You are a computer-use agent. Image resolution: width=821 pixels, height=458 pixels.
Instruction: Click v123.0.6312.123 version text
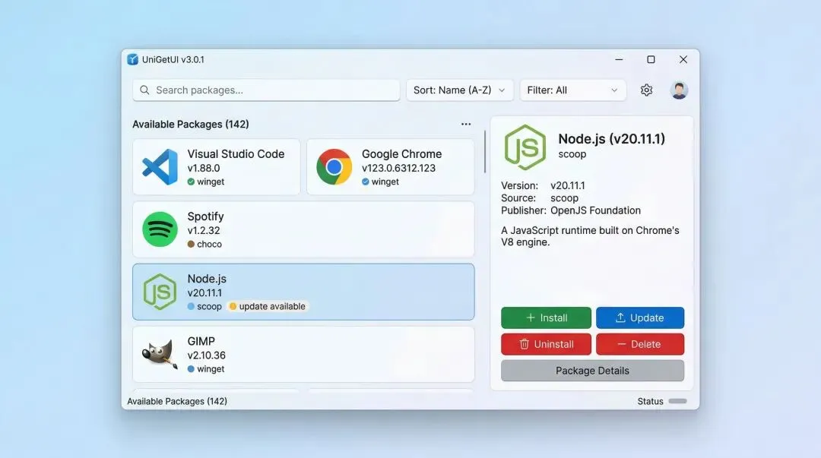point(398,168)
